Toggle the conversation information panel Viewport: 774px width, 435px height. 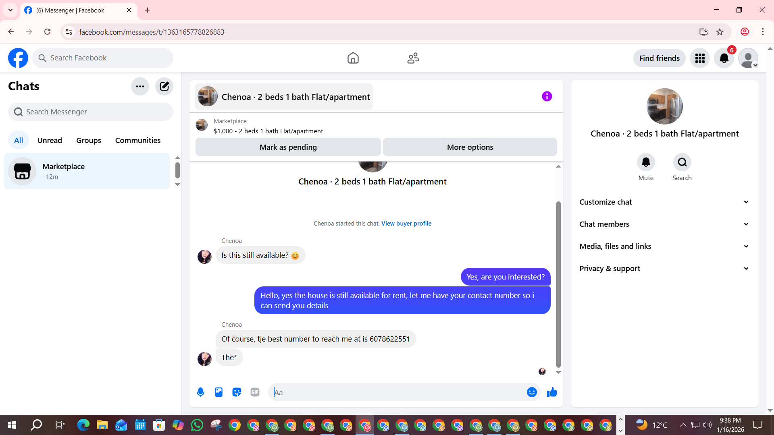(547, 96)
